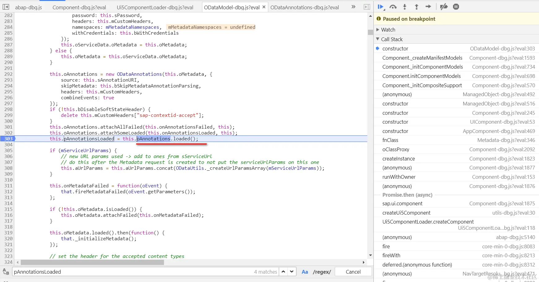
Task: Click the 4 matches count text
Action: [x=265, y=272]
